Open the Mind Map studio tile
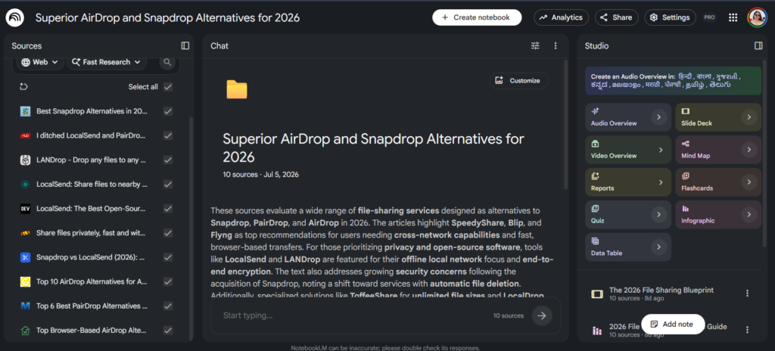Screen dimensions: 775x351 718,149
